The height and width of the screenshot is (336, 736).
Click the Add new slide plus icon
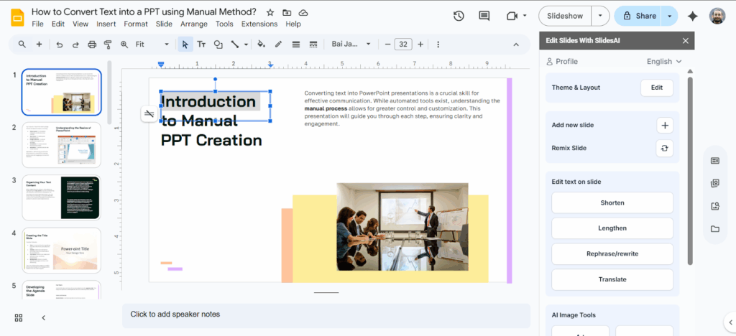coord(665,126)
